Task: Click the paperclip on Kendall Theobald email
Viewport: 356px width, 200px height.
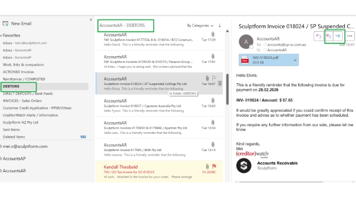Action: click(207, 166)
